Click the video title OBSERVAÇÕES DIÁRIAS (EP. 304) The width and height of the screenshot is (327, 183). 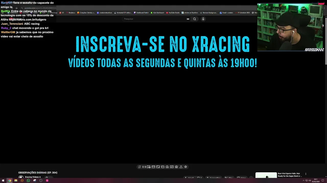point(38,173)
